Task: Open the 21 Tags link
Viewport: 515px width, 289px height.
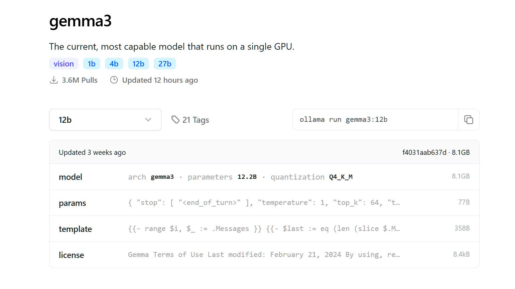Action: pos(196,120)
